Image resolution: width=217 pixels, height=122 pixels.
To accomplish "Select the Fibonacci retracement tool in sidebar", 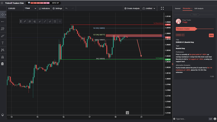I will (3, 29).
